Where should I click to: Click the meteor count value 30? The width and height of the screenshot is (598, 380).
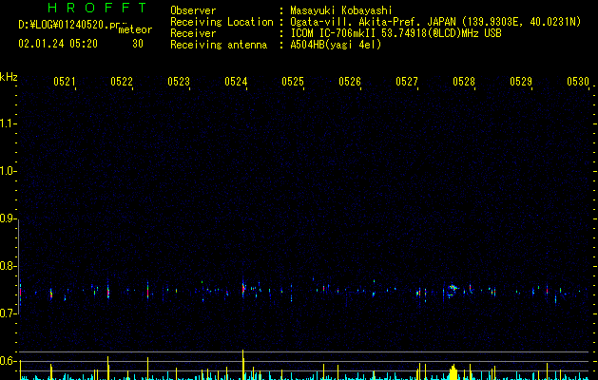[x=138, y=44]
